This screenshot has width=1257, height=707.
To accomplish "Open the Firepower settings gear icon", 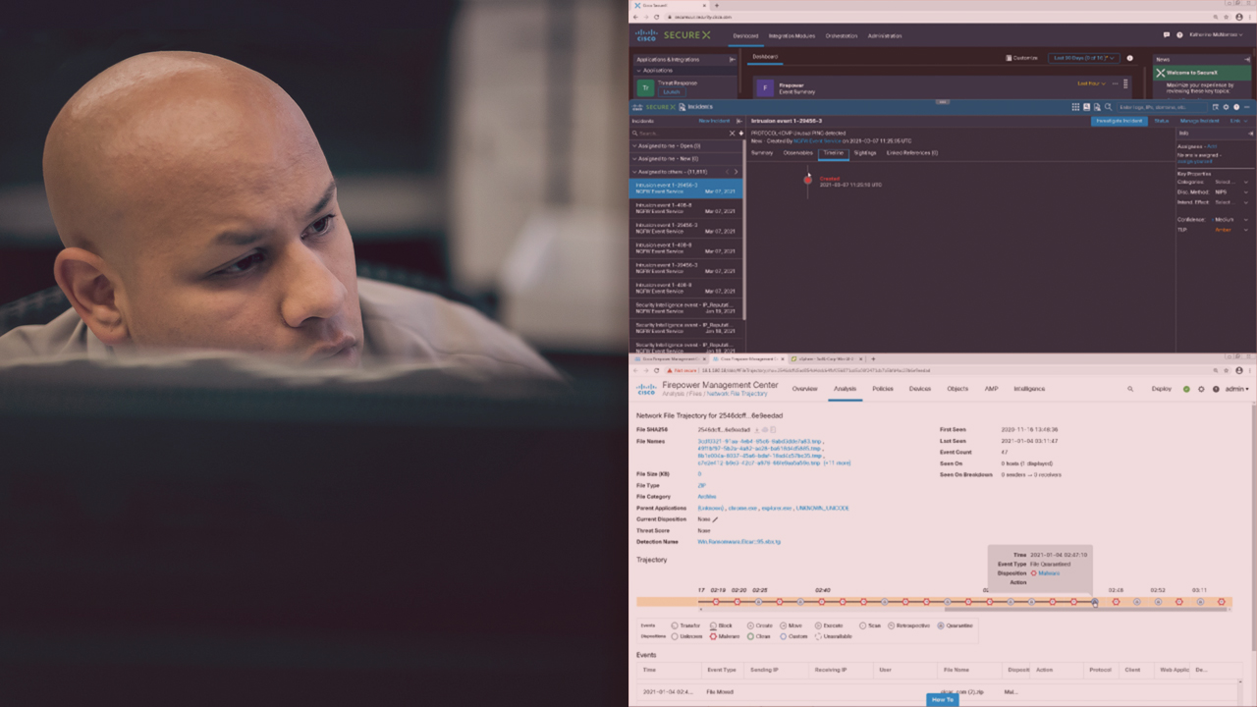I will 1201,389.
